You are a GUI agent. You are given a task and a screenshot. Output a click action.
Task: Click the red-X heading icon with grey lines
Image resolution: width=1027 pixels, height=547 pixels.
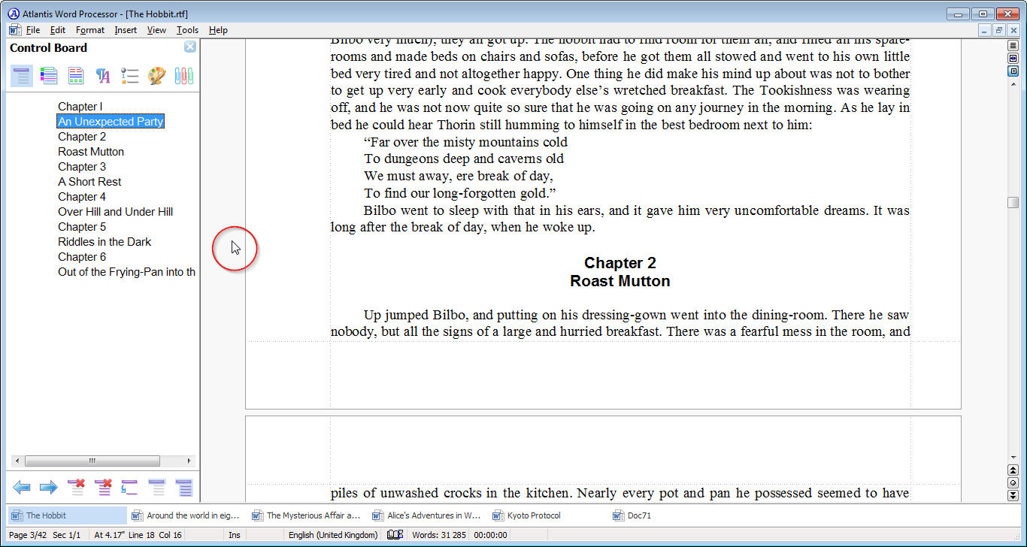click(76, 488)
